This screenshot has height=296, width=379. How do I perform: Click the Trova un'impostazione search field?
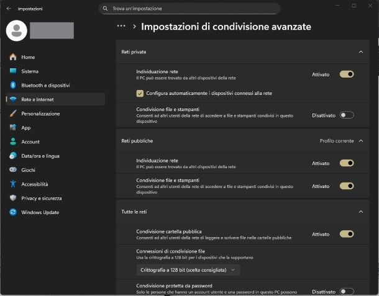click(189, 9)
